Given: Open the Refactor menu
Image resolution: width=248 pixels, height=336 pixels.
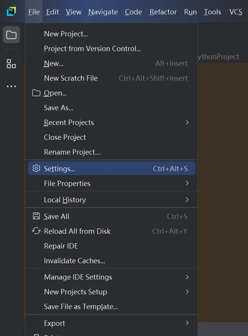Looking at the screenshot, I should [163, 12].
